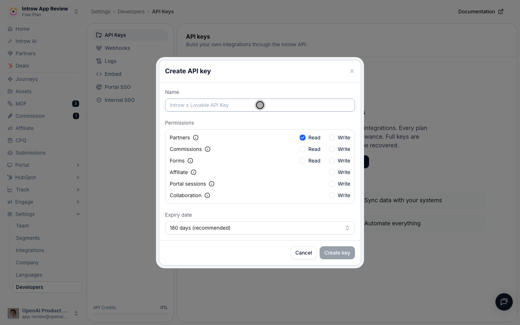
Task: Click the Create key button
Action: pos(337,253)
